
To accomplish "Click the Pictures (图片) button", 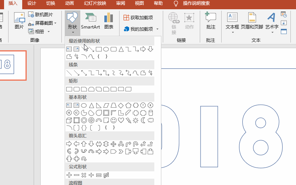I will (19, 21).
